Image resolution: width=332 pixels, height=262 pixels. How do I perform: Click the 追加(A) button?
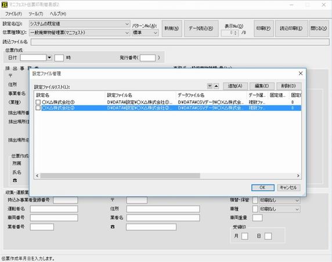tap(235, 86)
